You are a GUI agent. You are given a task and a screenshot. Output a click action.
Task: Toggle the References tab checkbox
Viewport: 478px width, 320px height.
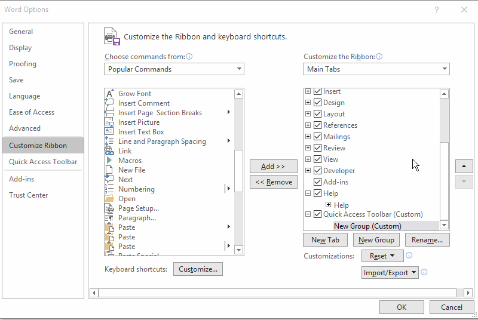tap(317, 125)
